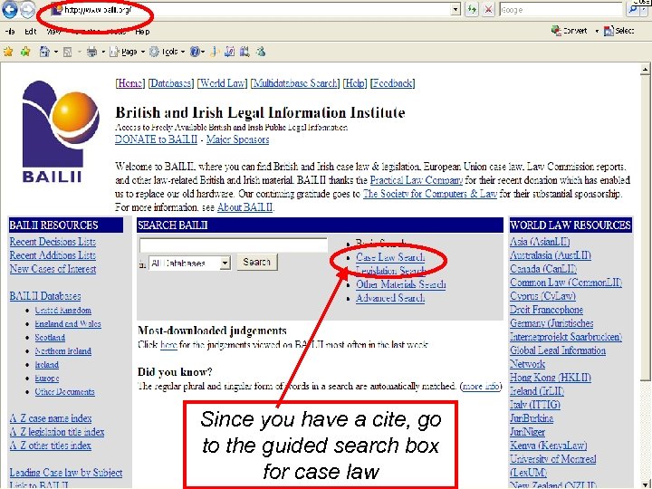Open The Society for Computers & Law link

[x=430, y=194]
